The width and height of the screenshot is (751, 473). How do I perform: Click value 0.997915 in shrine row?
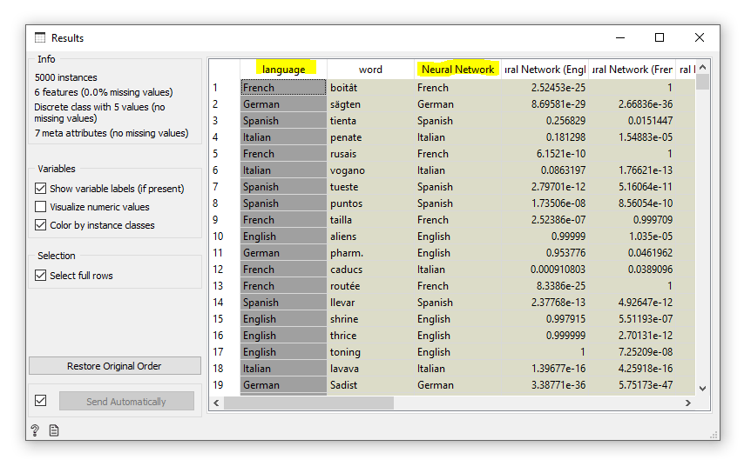(545, 319)
